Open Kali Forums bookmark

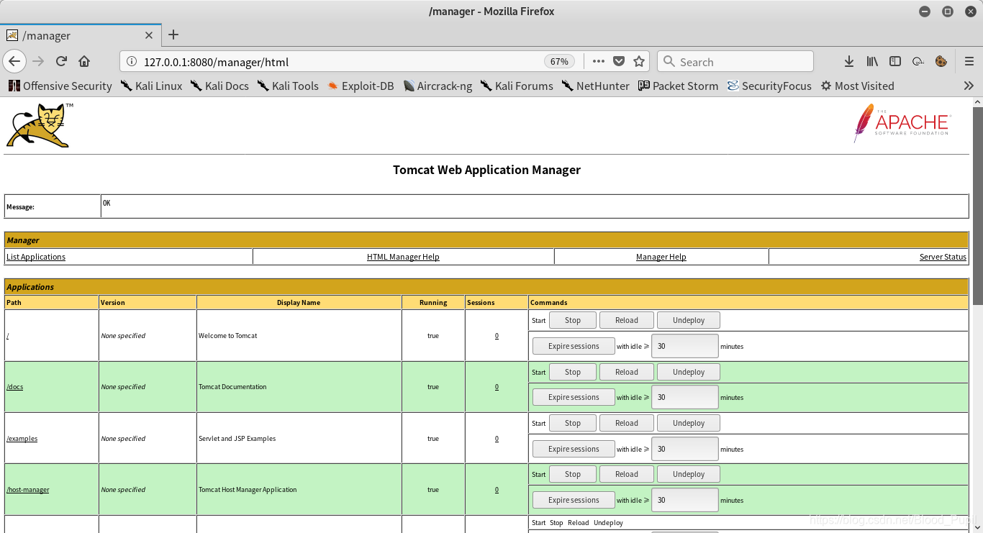coord(516,86)
